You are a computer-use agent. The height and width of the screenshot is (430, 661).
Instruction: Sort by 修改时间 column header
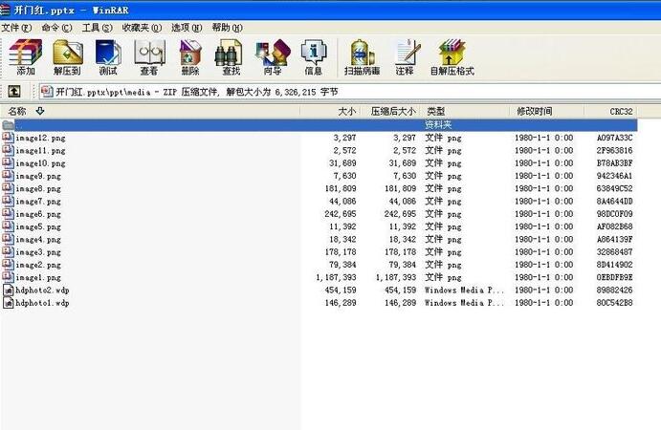535,112
